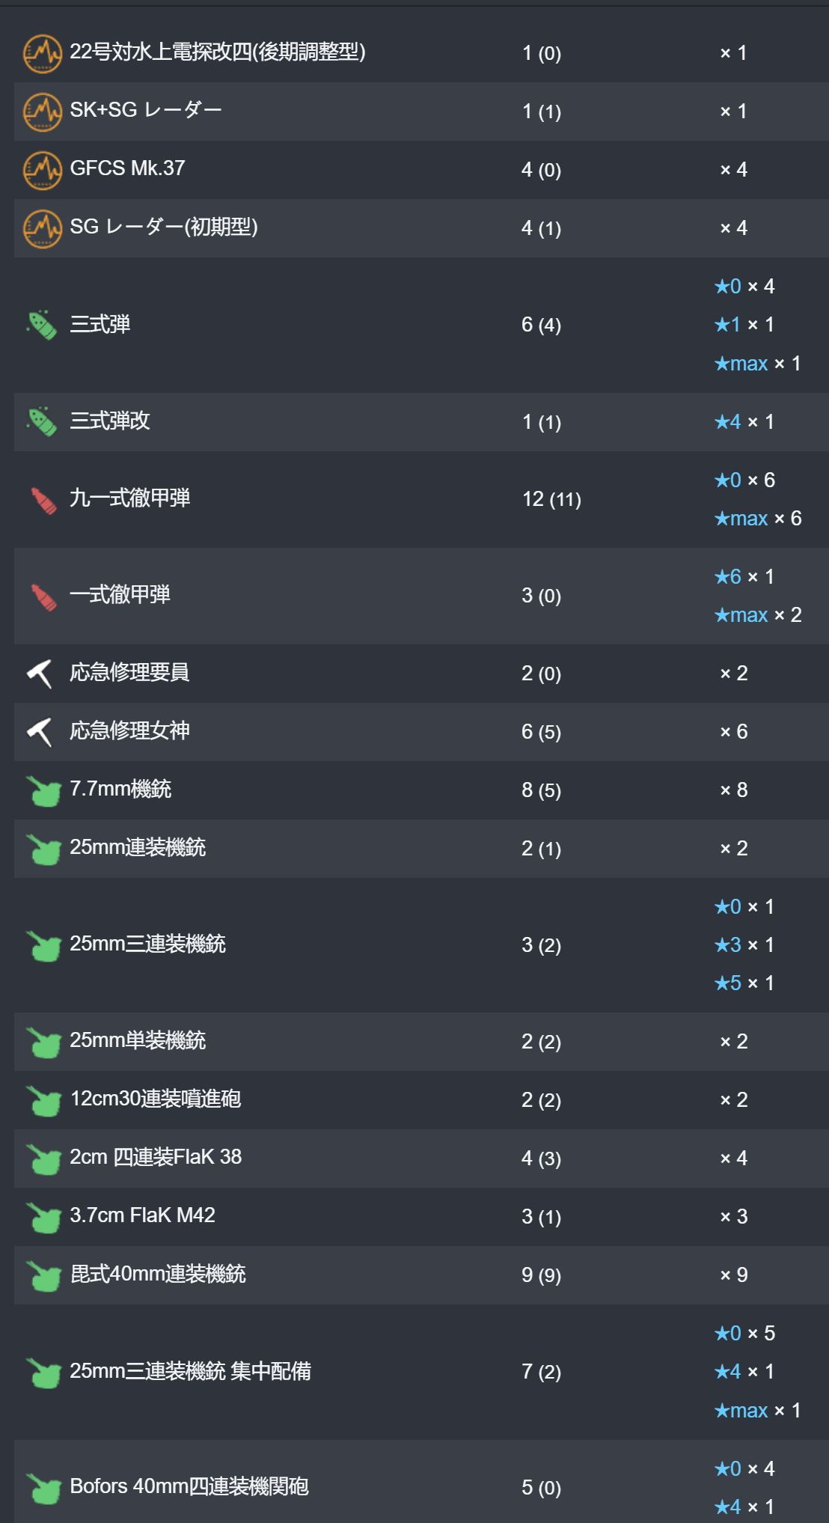
Task: Click the × 9 count for 毘式40mm連装機銃
Action: point(734,1275)
